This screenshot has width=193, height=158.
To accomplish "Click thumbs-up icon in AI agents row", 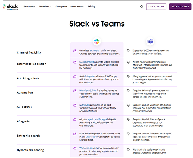I will [x=75, y=119].
